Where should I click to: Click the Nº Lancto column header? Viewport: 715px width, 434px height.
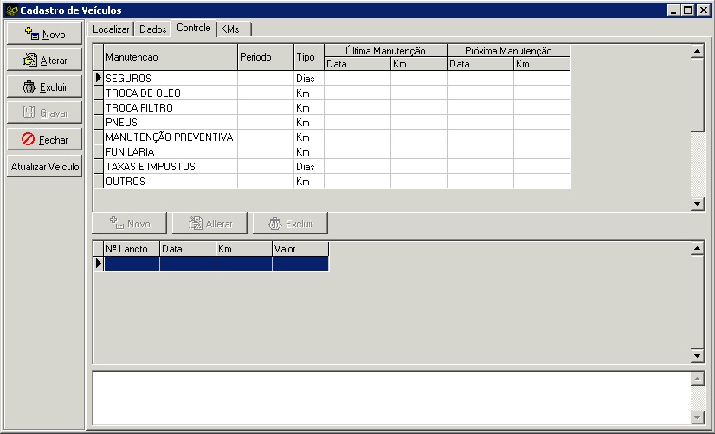[131, 249]
